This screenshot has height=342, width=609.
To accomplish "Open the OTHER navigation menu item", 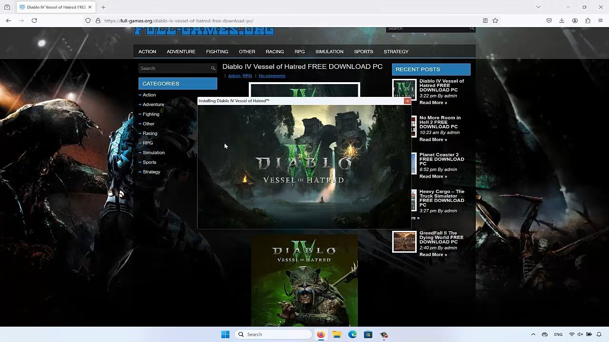I will tap(247, 51).
